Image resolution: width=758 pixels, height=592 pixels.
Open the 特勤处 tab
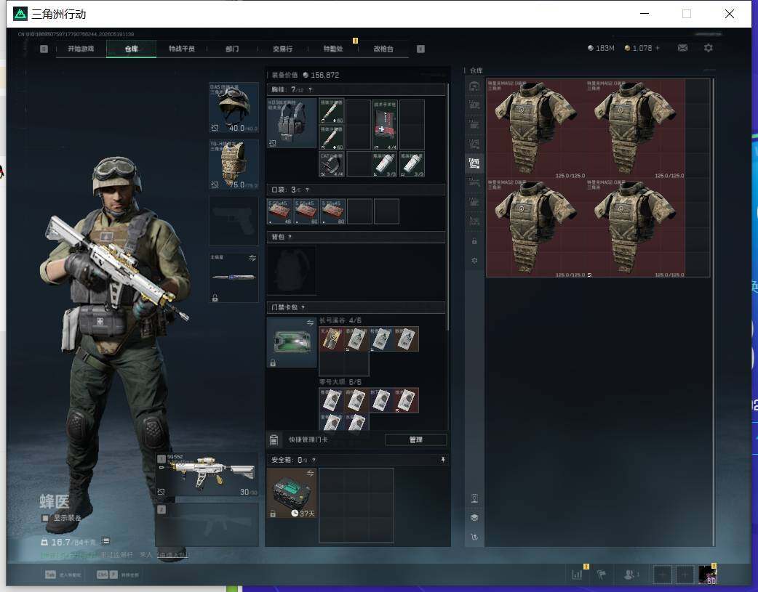333,49
